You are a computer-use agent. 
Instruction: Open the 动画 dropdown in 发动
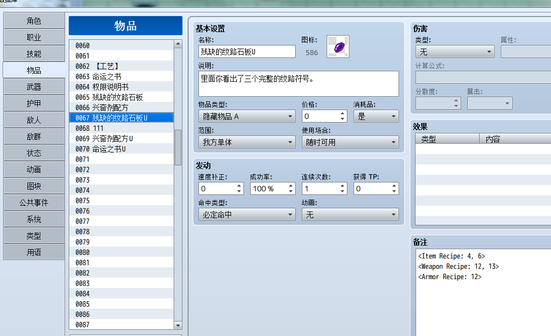click(x=350, y=215)
